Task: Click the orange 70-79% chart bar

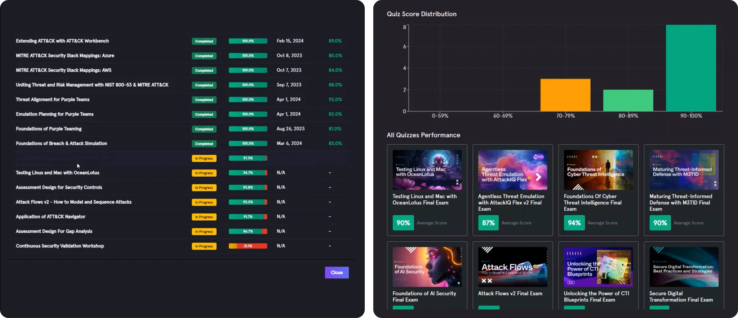Action: (565, 95)
